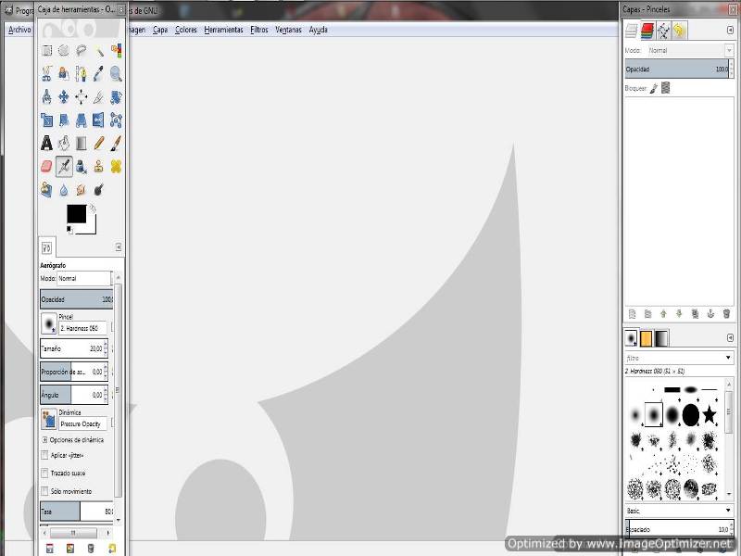Open the Ayuda menu
The image size is (741, 556).
(318, 30)
